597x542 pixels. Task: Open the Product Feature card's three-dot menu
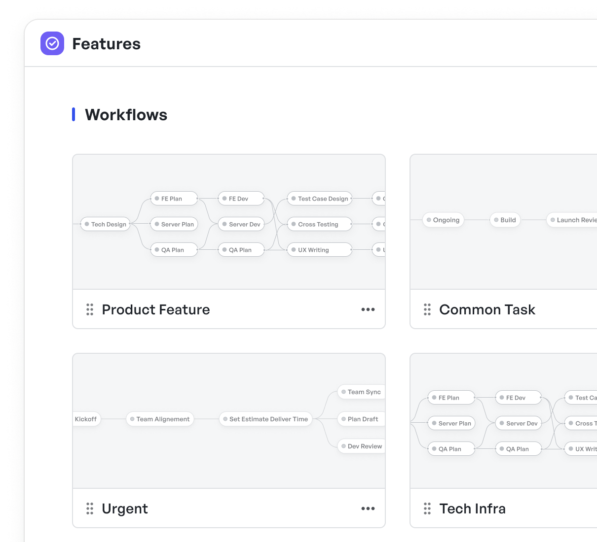[368, 309]
